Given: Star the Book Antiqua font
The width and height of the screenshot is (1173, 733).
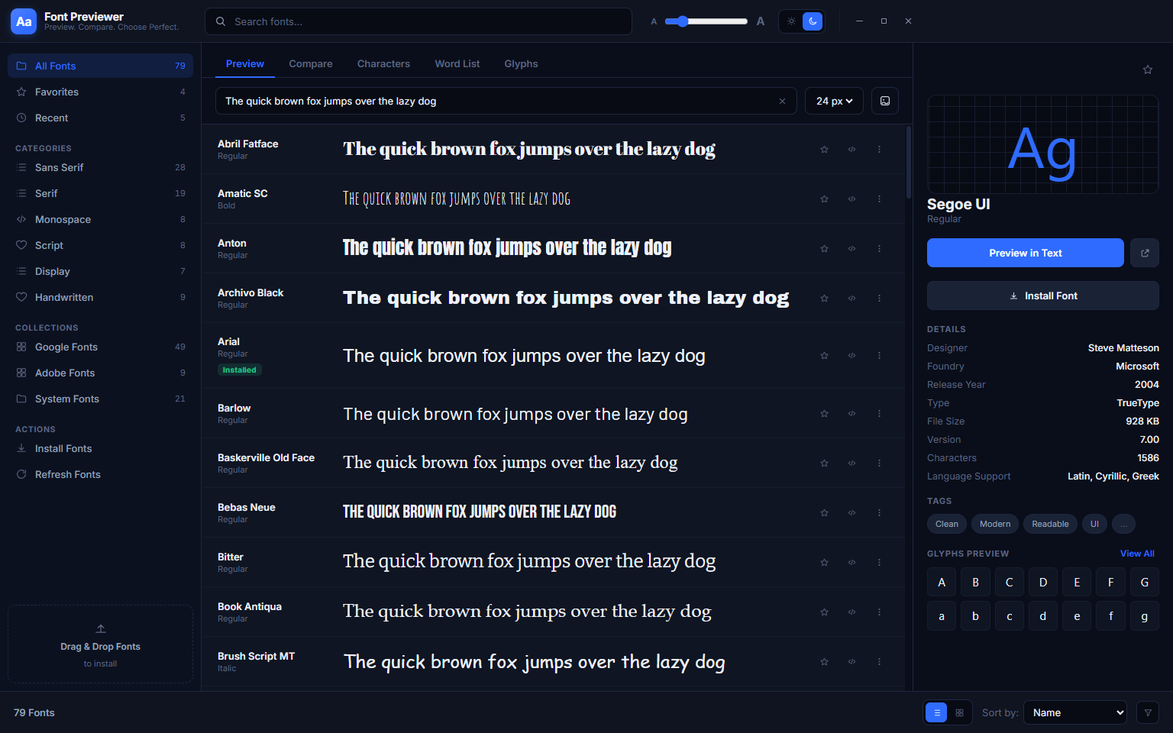Looking at the screenshot, I should 824,612.
